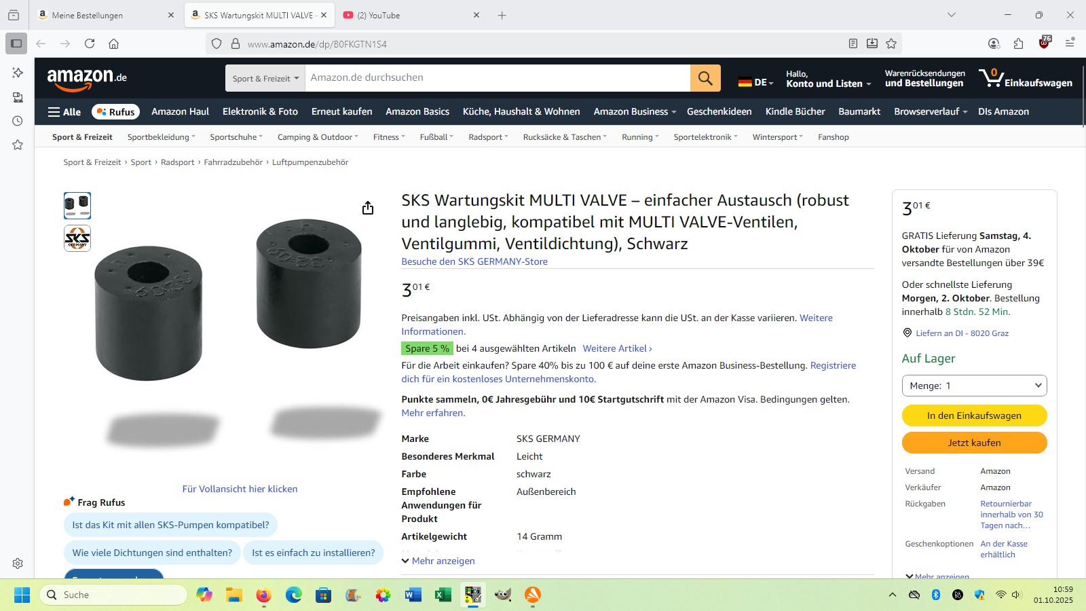Open Firefox extensions puzzle icon
The width and height of the screenshot is (1086, 611).
click(1018, 43)
